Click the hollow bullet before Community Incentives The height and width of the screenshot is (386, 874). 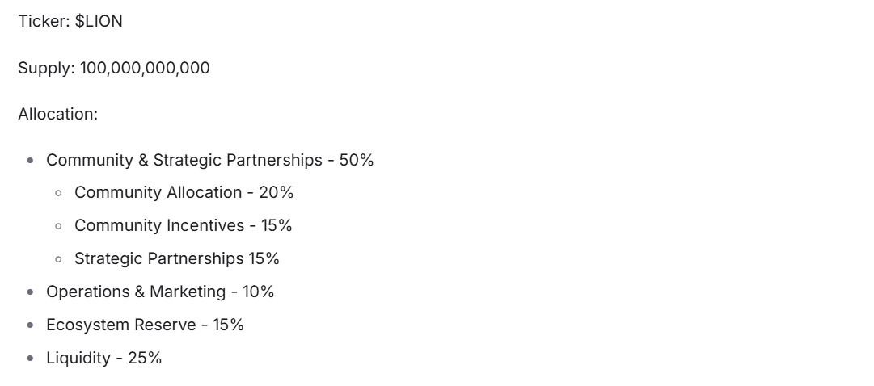point(59,226)
